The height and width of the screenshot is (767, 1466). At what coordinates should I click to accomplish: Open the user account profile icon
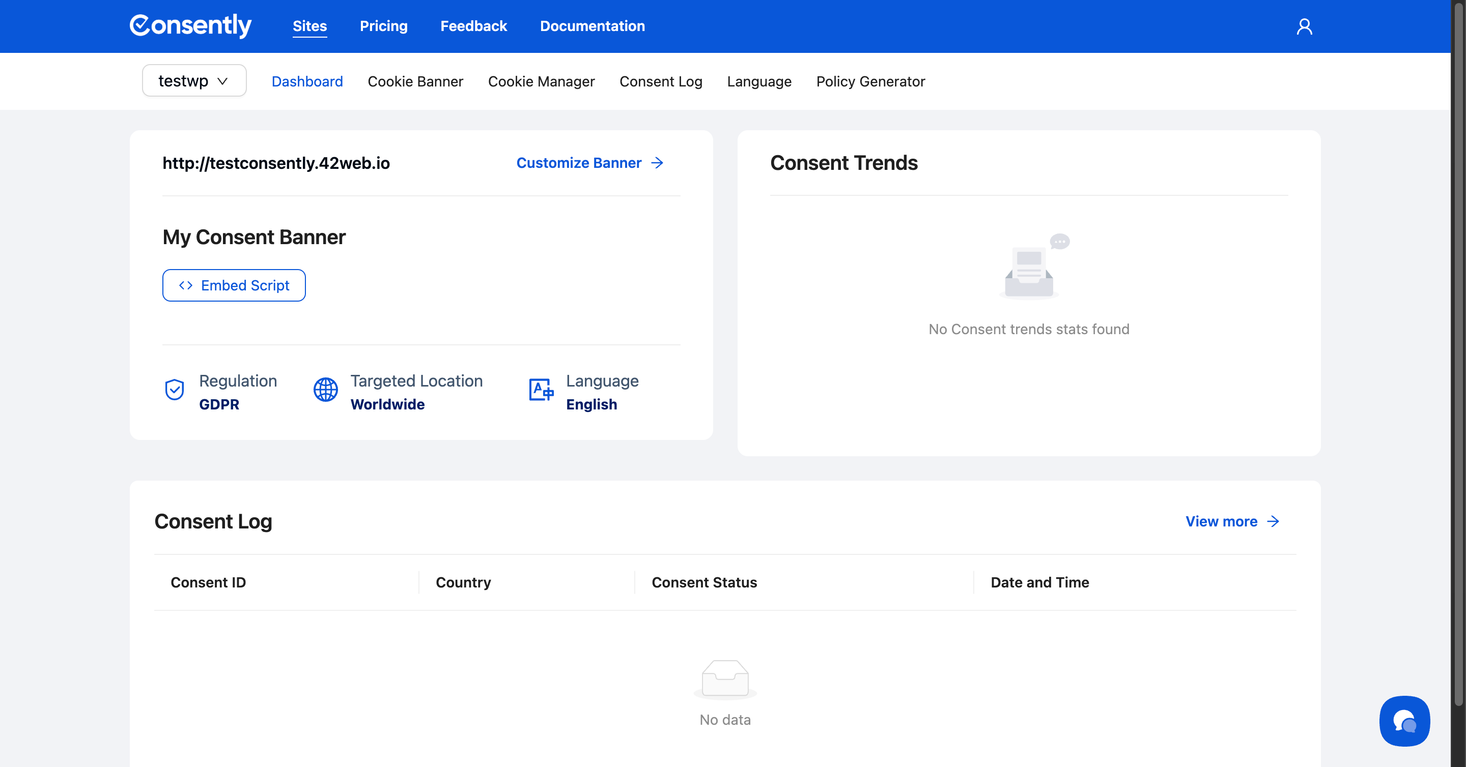pos(1304,27)
